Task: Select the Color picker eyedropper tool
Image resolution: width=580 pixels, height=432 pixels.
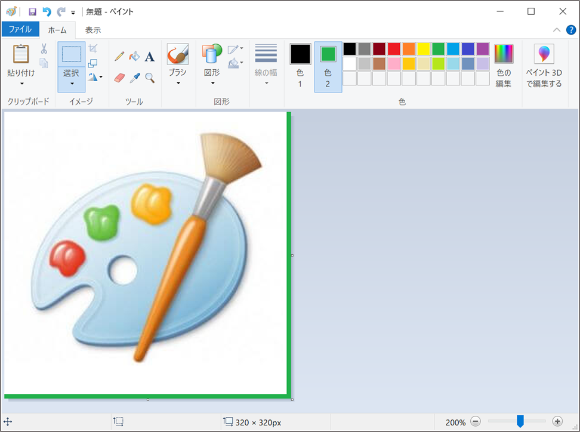Action: click(x=135, y=78)
